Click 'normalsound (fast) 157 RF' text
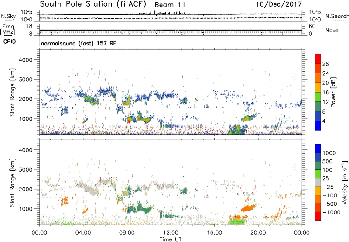Image resolution: width=349 pixels, height=242 pixels. point(79,43)
